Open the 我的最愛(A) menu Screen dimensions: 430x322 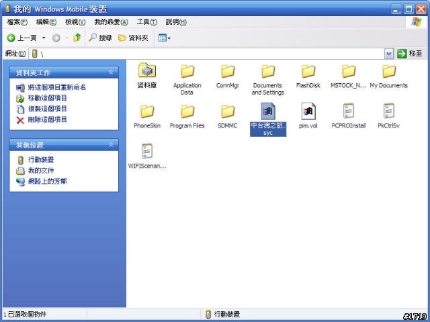(x=111, y=22)
